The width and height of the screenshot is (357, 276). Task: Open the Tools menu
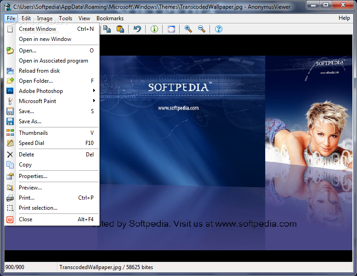[66, 18]
